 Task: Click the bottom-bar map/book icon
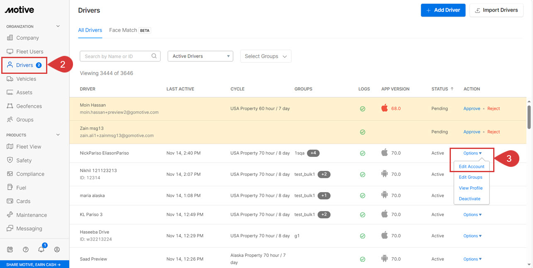[10, 249]
